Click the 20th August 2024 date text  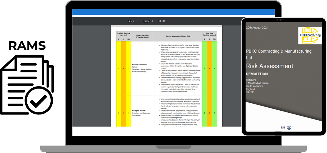pyautogui.click(x=257, y=28)
